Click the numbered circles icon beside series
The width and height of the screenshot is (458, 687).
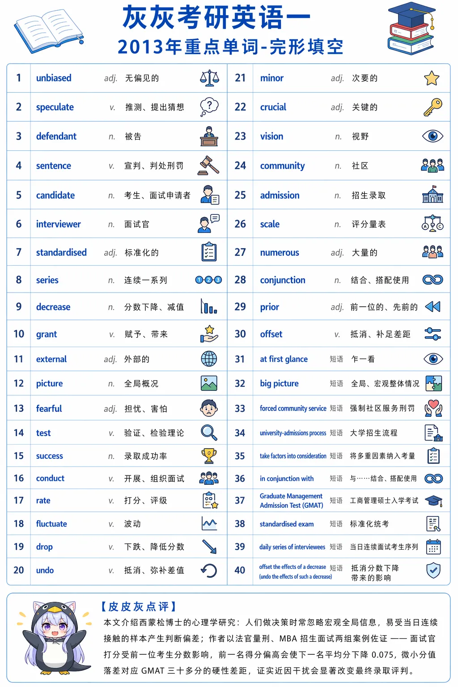click(208, 280)
